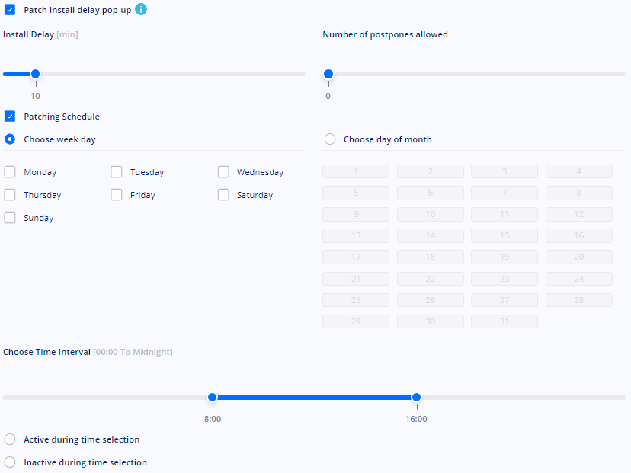Click the 8:00 time interval start handle
This screenshot has height=473, width=631.
click(x=213, y=397)
